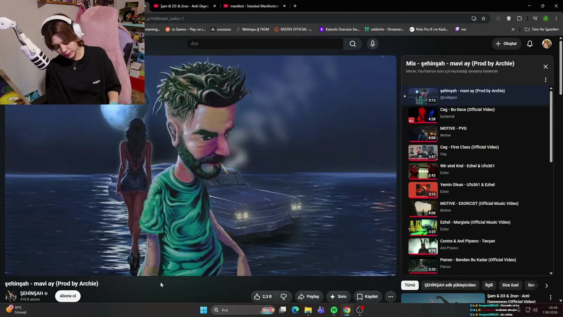Open the Oluştur create button
563x317 pixels.
pos(506,44)
